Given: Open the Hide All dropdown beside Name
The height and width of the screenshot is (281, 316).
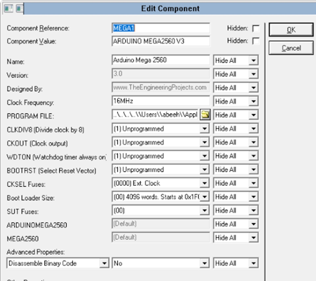Looking at the screenshot, I should 236,60.
